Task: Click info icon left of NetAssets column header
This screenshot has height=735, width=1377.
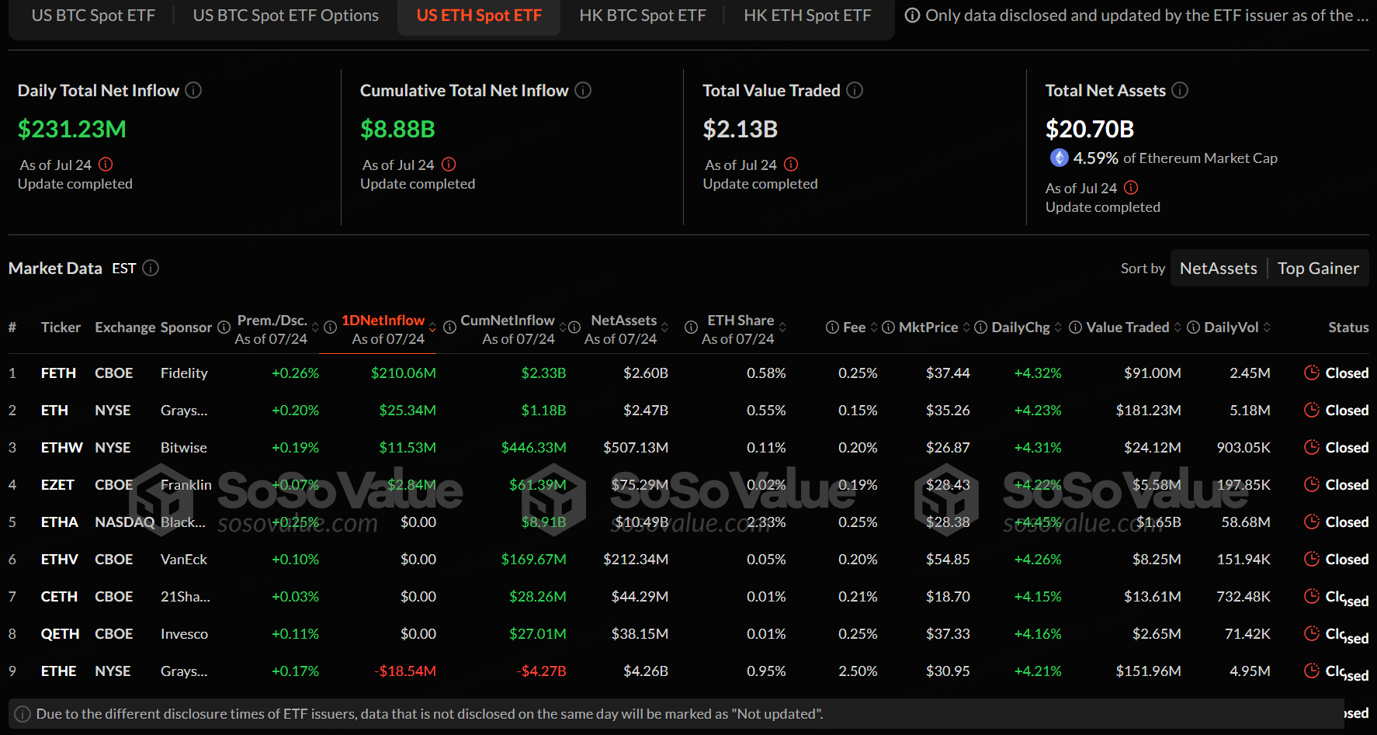Action: [x=574, y=328]
